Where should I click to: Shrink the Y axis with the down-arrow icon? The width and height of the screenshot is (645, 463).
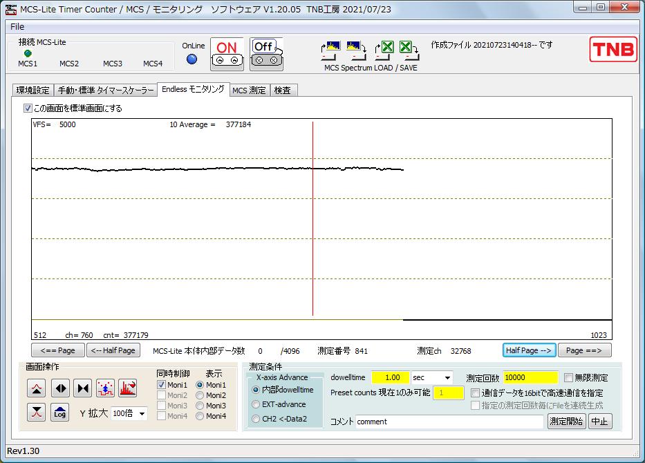(x=36, y=413)
